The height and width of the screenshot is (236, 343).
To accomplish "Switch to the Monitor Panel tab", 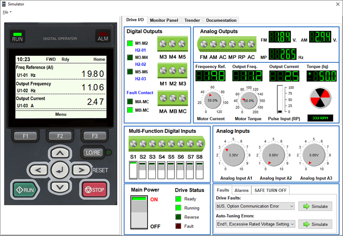I will pos(164,21).
